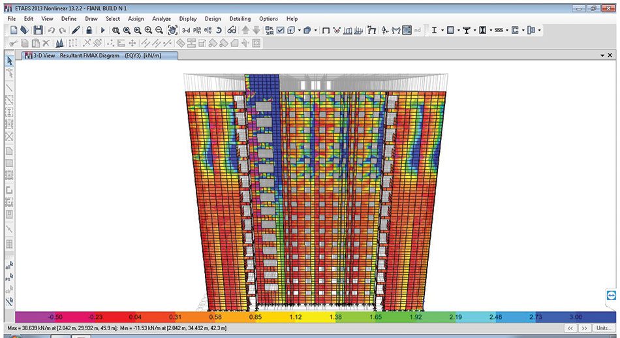
Task: Toggle the Lock Model padlock
Action: pos(89,30)
